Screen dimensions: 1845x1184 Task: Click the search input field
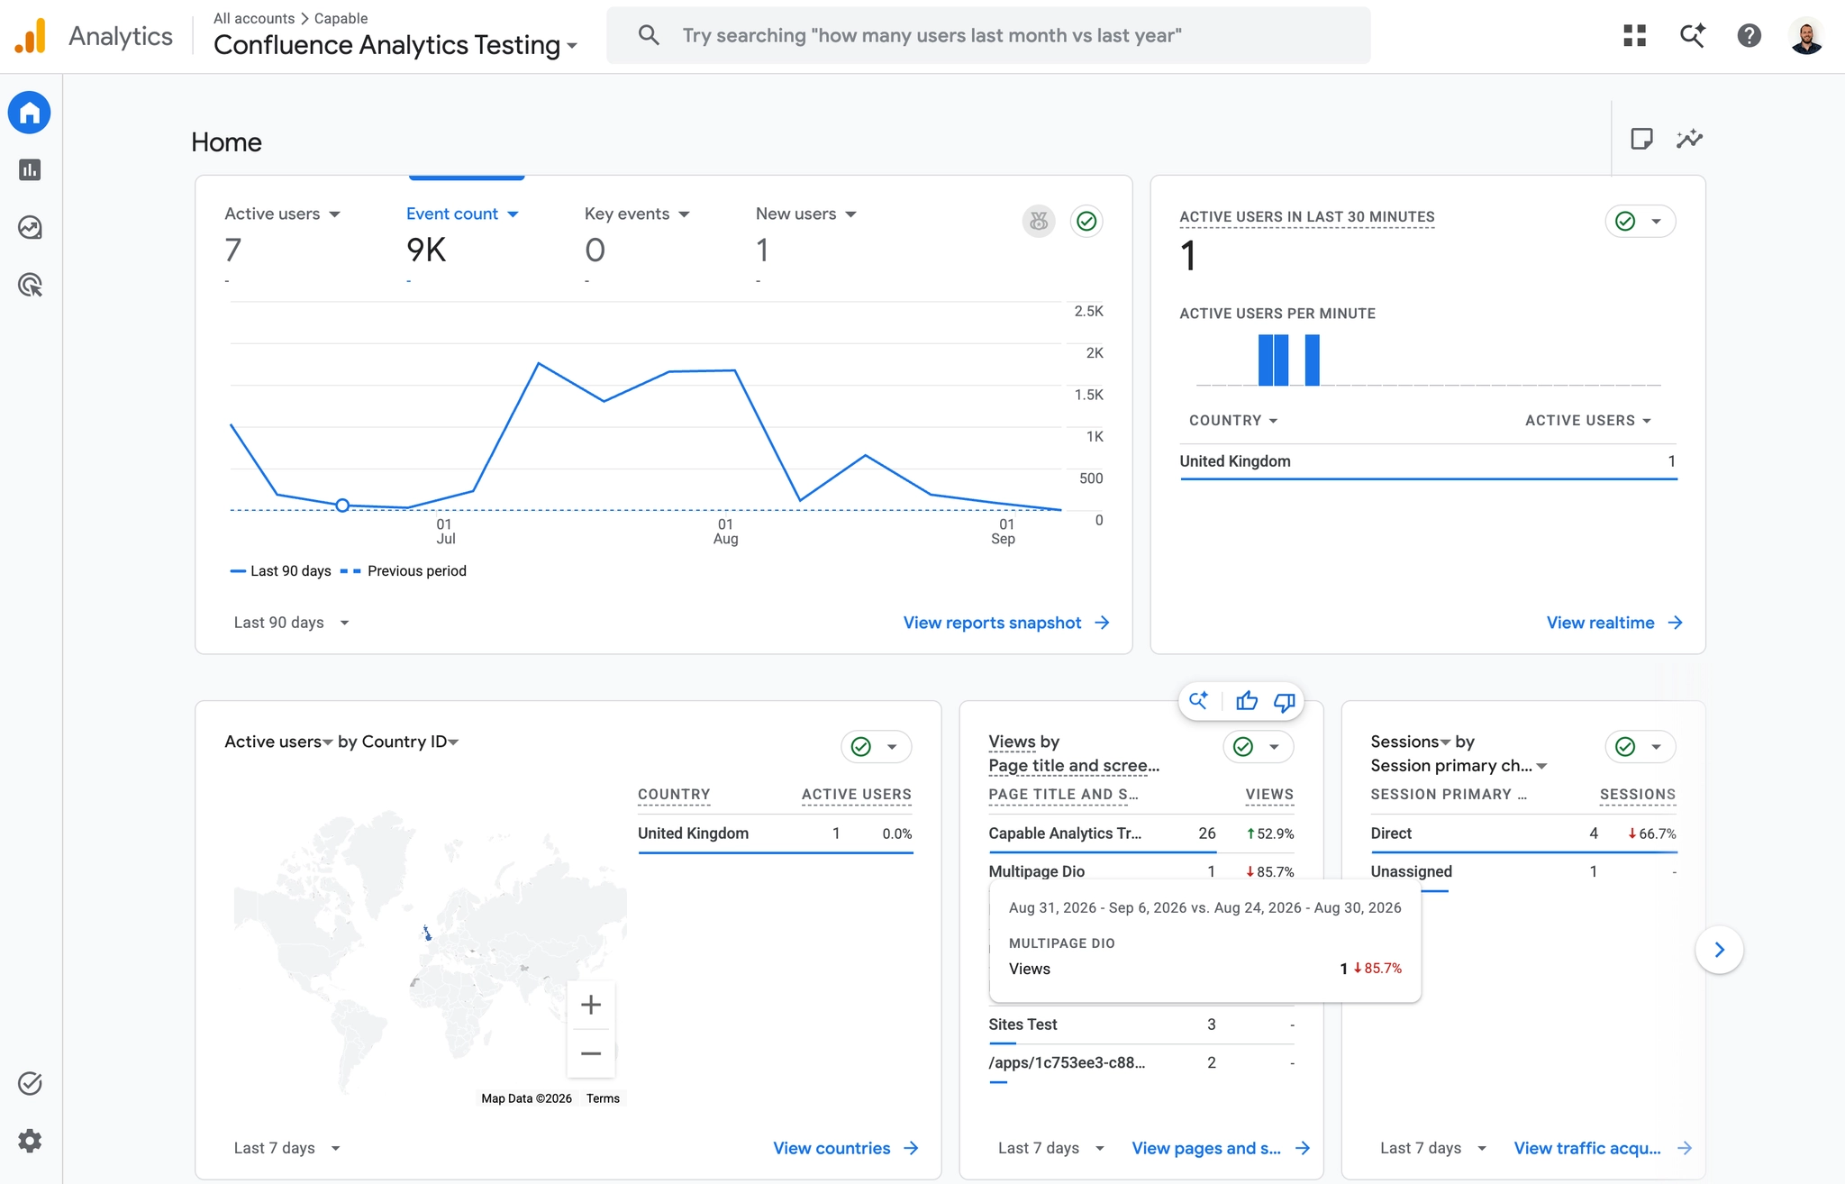(x=988, y=35)
